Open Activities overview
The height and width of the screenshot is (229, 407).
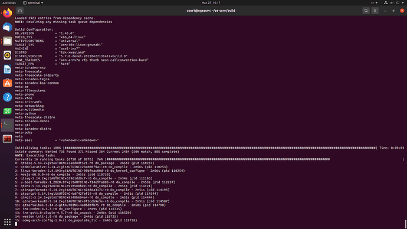9,3
